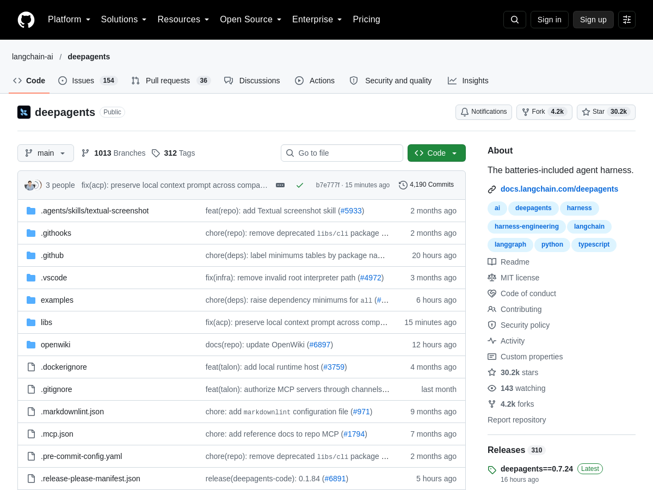The image size is (653, 490).
Task: Click the release tag icon beside deepagents==0.7.24
Action: click(x=492, y=470)
